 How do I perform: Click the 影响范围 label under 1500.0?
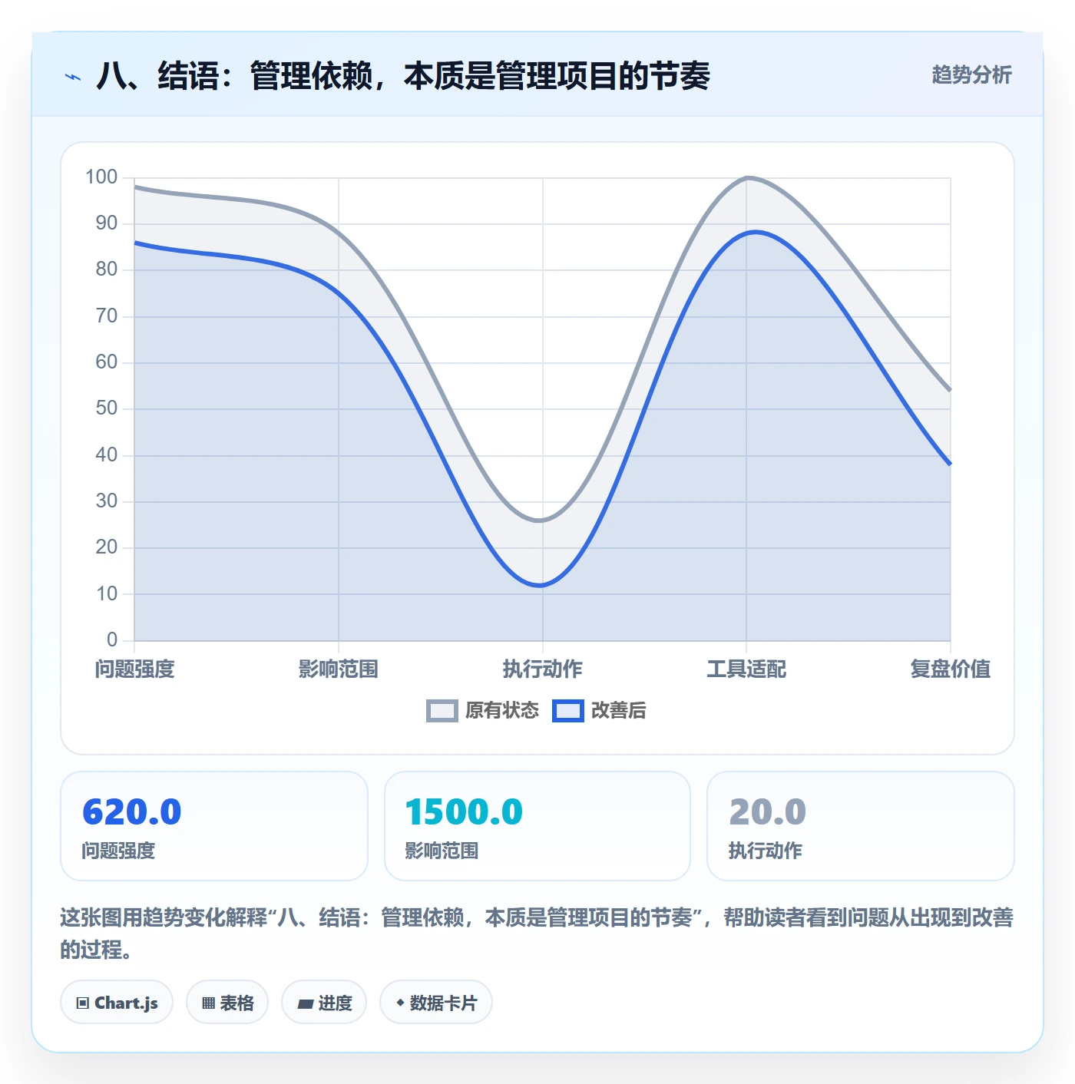click(442, 851)
